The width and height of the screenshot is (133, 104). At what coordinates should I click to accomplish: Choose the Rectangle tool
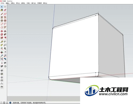(x=2, y=17)
